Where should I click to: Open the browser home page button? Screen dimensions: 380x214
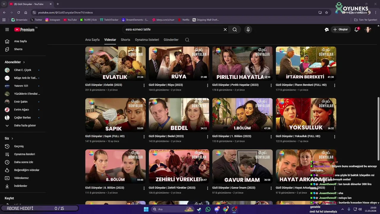click(x=26, y=12)
